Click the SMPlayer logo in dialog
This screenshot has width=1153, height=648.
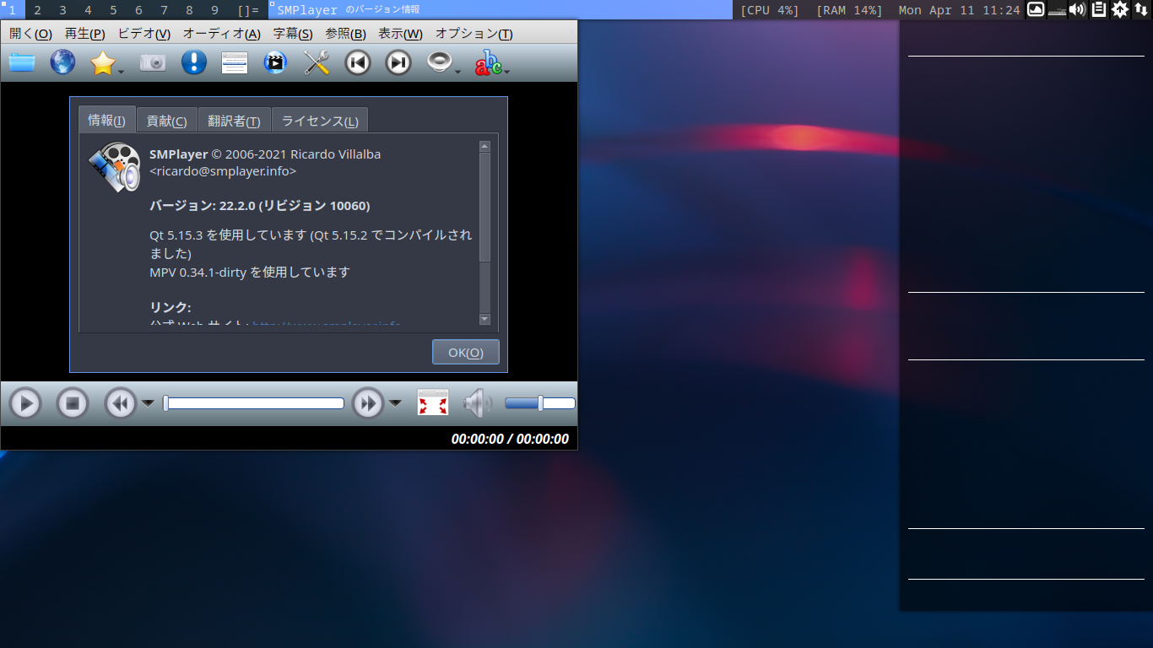pos(114,167)
